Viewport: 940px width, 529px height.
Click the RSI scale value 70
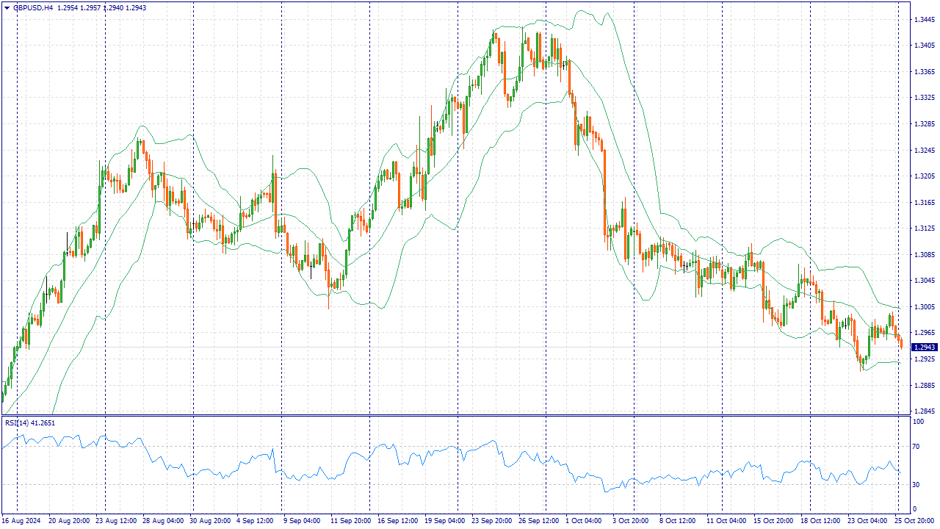(x=916, y=447)
